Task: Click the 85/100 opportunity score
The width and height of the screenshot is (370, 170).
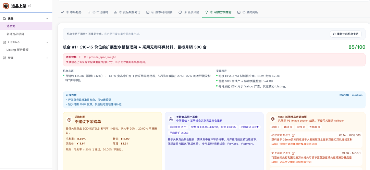Action: coord(357,47)
